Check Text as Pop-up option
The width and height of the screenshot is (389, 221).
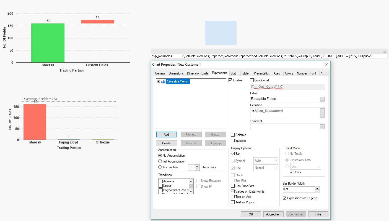233,202
